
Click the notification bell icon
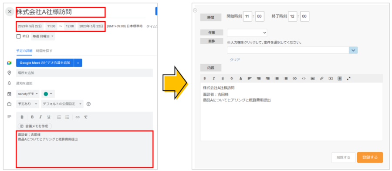9,83
